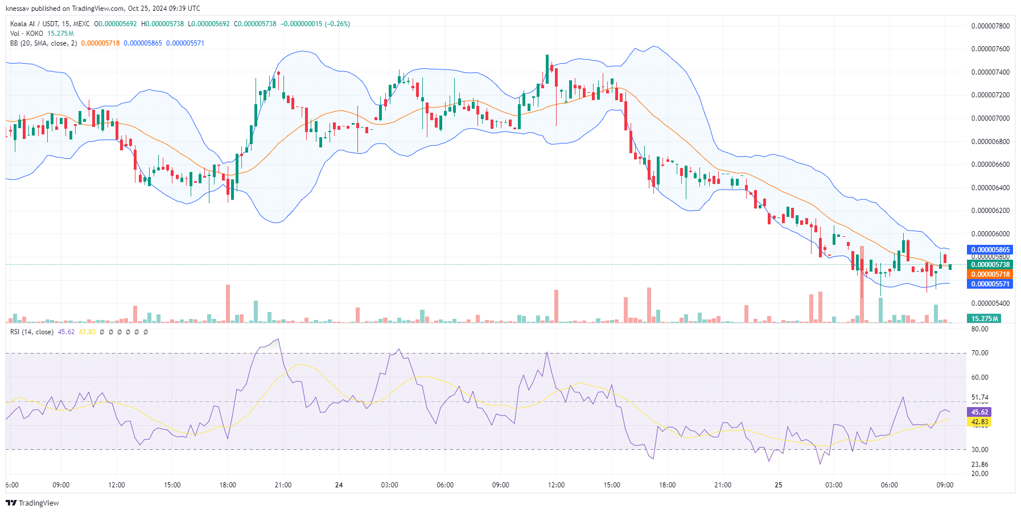Screen dimensions: 1021x513
Task: Click the green 0.000005738 last price tag
Action: coord(990,265)
